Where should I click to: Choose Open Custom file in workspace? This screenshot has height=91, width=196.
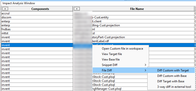(122, 49)
